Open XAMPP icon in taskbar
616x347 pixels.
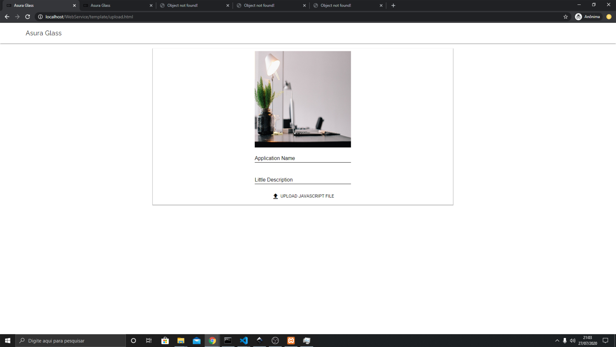click(291, 340)
